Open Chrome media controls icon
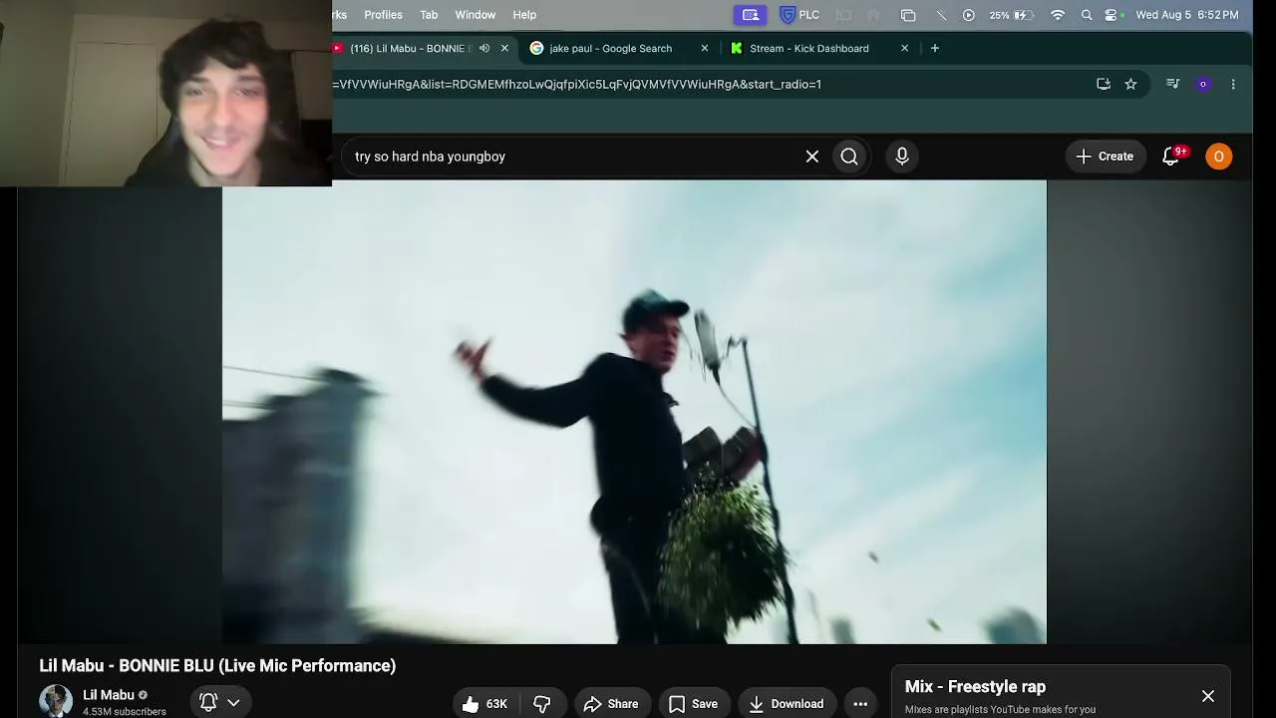Viewport: 1276px width, 718px height. [x=1173, y=85]
